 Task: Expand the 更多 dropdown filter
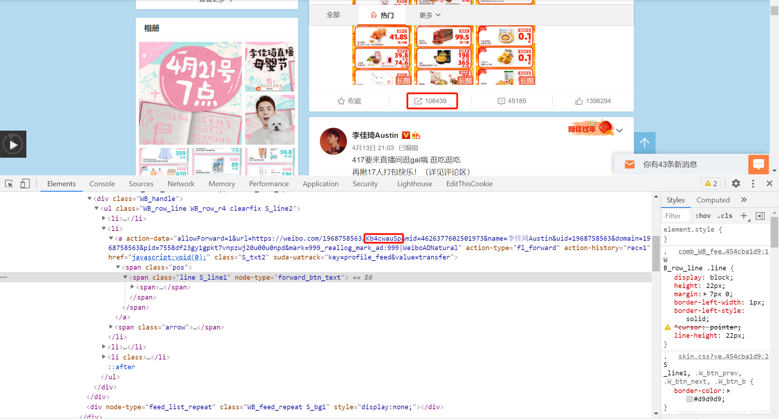point(430,15)
